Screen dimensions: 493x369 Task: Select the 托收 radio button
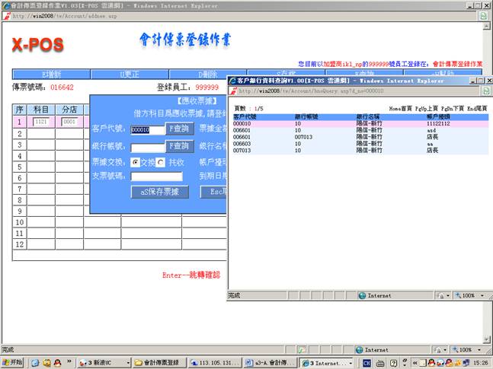tap(161, 162)
